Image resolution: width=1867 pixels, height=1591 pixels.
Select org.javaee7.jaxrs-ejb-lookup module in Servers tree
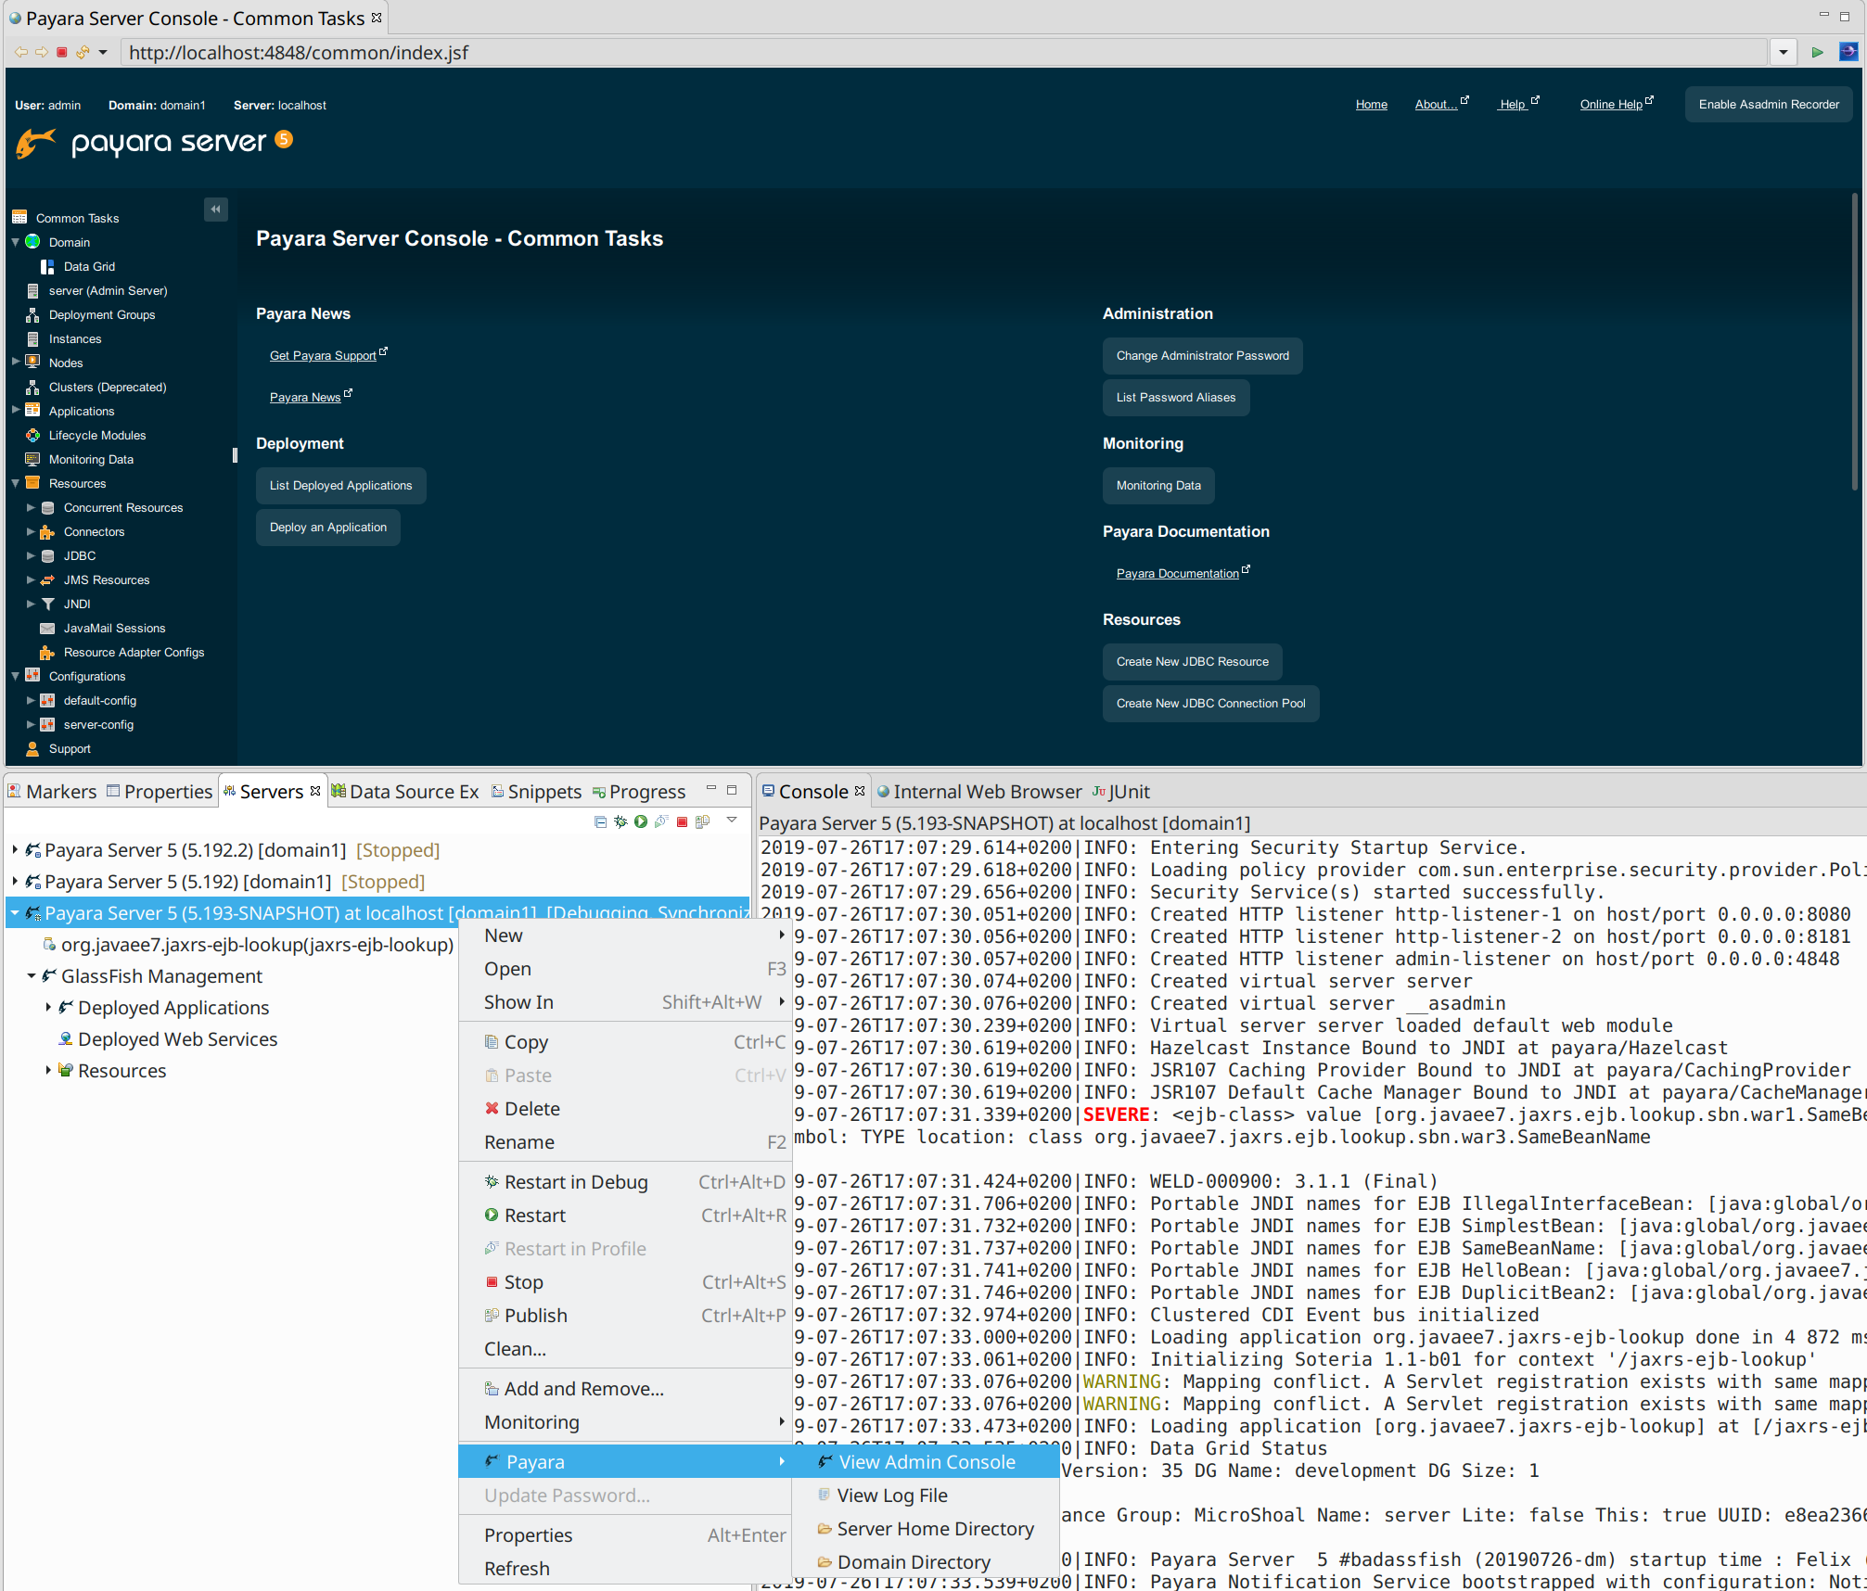(249, 945)
